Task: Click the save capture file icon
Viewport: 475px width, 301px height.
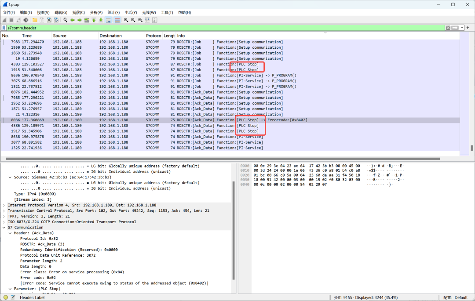Action: point(42,20)
